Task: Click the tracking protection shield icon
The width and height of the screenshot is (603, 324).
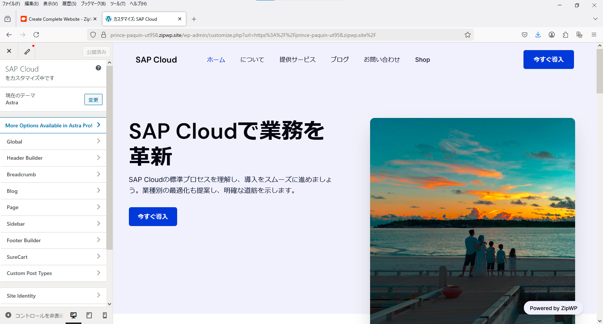Action: click(93, 35)
